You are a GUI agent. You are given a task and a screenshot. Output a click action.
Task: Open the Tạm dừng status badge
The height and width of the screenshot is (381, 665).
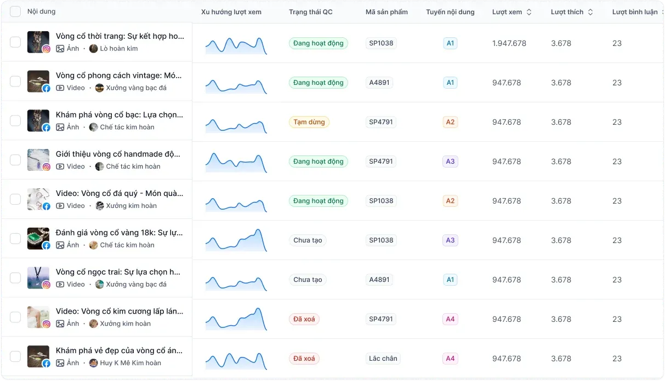point(309,122)
